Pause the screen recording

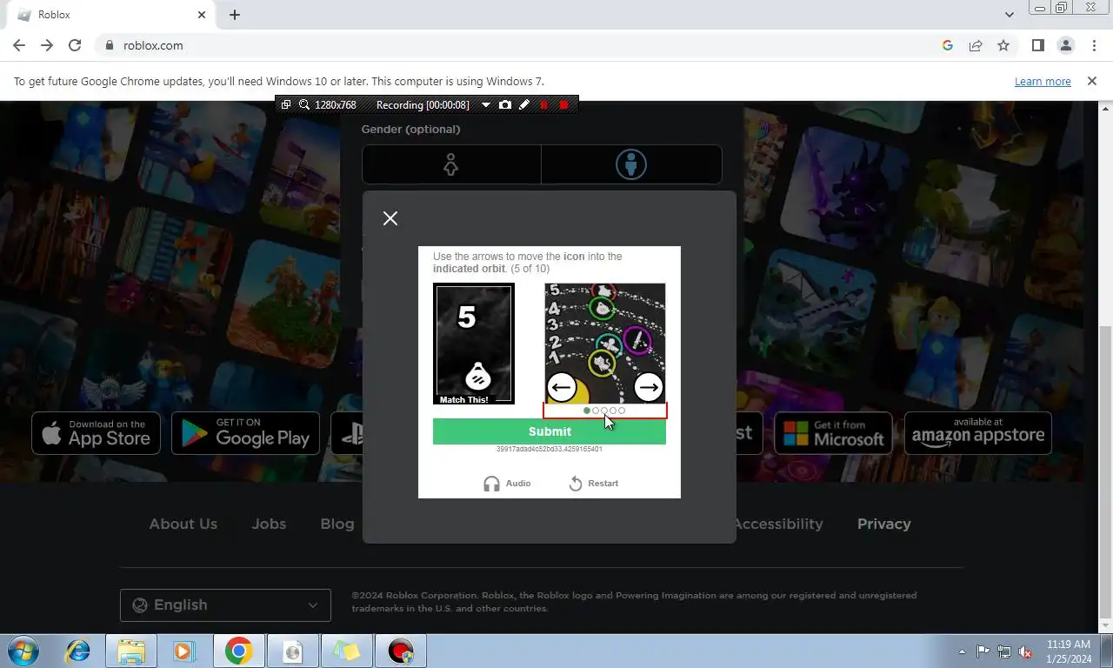pyautogui.click(x=544, y=105)
